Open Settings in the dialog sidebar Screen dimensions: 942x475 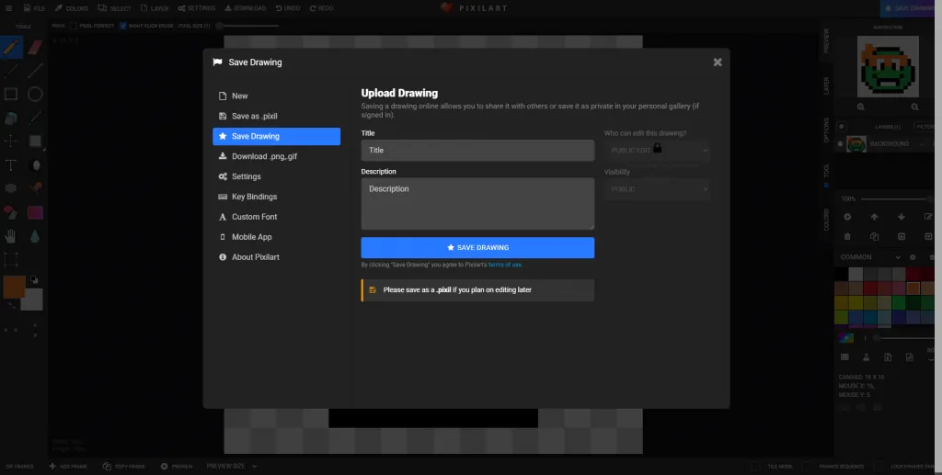(x=276, y=177)
